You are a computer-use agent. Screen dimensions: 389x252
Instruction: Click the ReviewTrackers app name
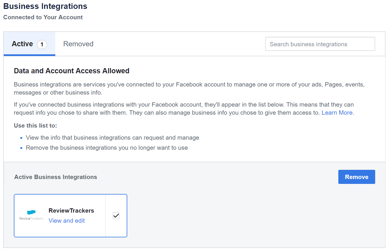tap(71, 211)
